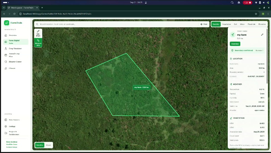
Task: Click the site info icon in address bar
Action: pos(20,14)
